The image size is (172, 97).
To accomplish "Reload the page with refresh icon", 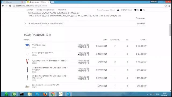I will coord(10,6).
